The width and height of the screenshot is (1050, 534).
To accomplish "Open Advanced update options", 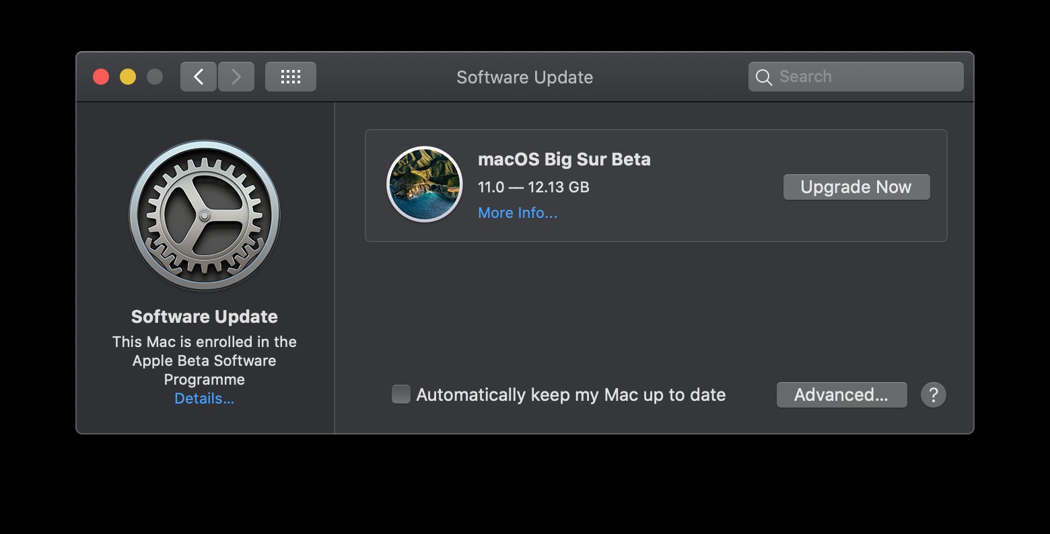I will pyautogui.click(x=841, y=395).
